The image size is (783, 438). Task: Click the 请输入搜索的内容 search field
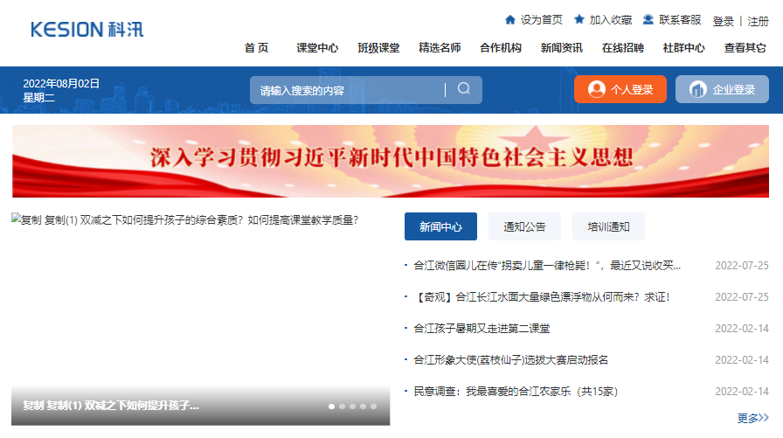pos(347,90)
